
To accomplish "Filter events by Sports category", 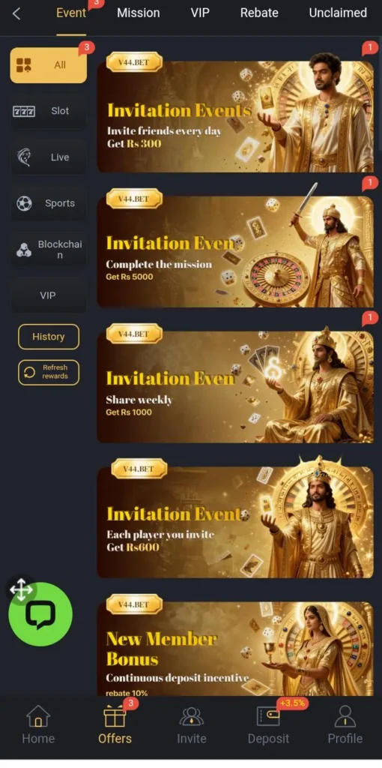I will (49, 203).
